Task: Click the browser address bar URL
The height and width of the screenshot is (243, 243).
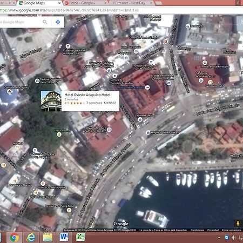Action: pyautogui.click(x=69, y=10)
